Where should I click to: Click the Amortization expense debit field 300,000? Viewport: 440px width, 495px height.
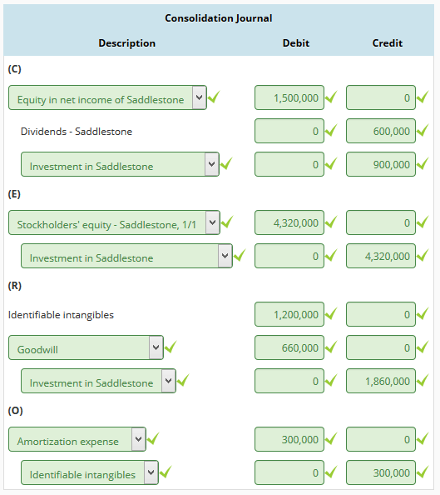[289, 439]
